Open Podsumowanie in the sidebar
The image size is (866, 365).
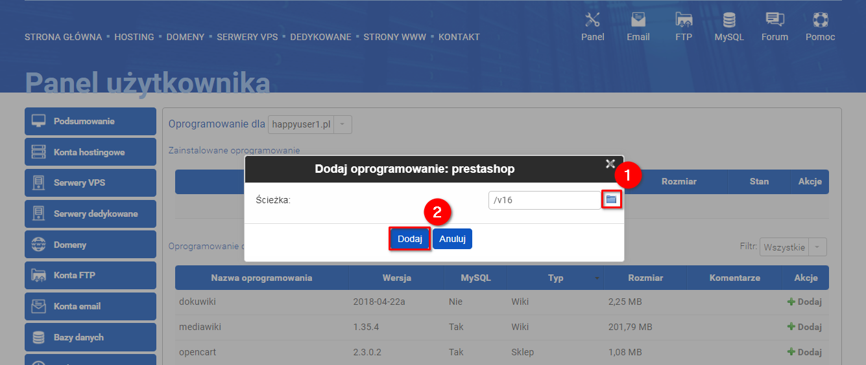coord(90,121)
